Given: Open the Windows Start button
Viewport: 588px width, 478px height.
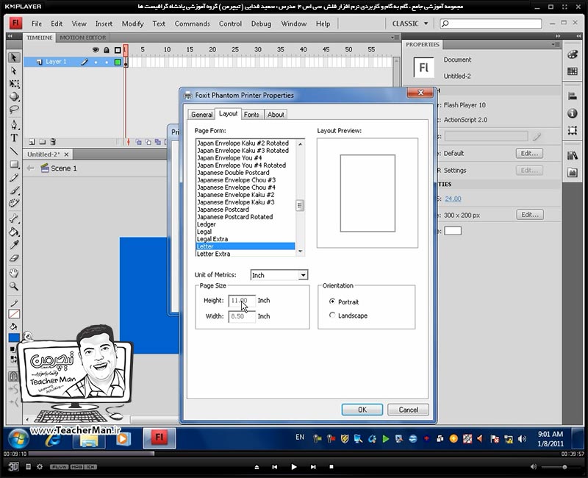Looking at the screenshot, I should pos(18,438).
